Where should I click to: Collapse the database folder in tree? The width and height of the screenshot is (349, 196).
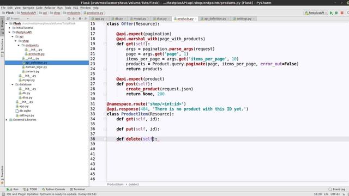pyautogui.click(x=13, y=84)
